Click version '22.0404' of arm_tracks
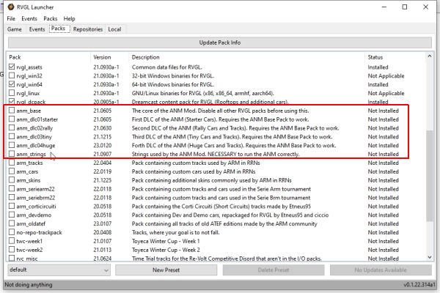This screenshot has height=293, width=440. (103, 163)
